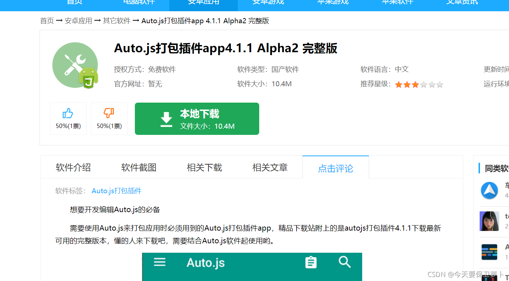Open 安卓应用 in the breadcrumb trail

pos(78,21)
